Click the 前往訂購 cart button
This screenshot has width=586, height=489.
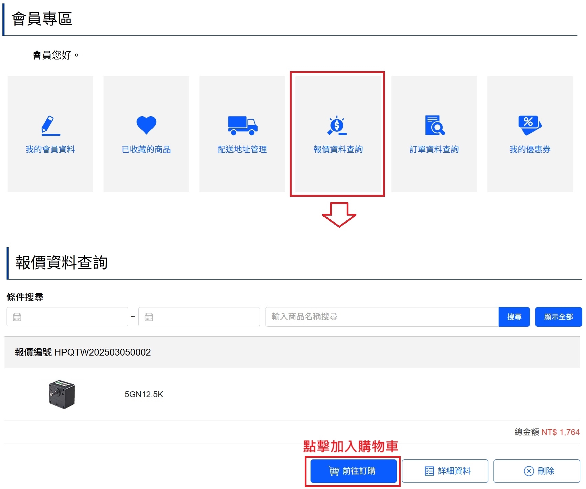coord(353,471)
